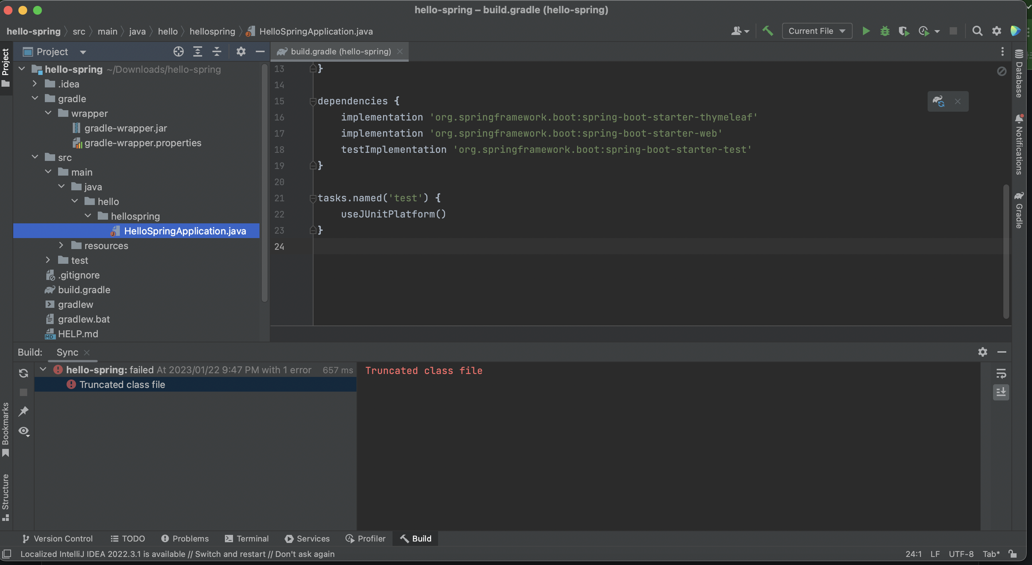
Task: Click the read-only lock icon in status bar
Action: (x=1013, y=554)
